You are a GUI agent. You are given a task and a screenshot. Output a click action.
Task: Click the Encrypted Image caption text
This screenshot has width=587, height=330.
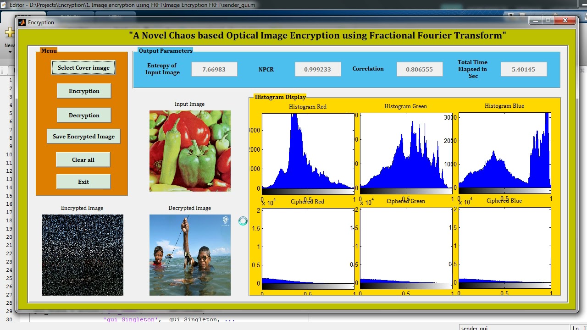[82, 208]
